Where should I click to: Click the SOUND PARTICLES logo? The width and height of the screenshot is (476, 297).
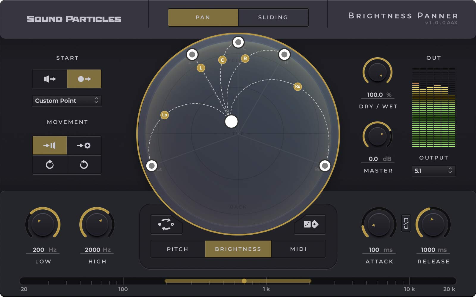coord(74,18)
